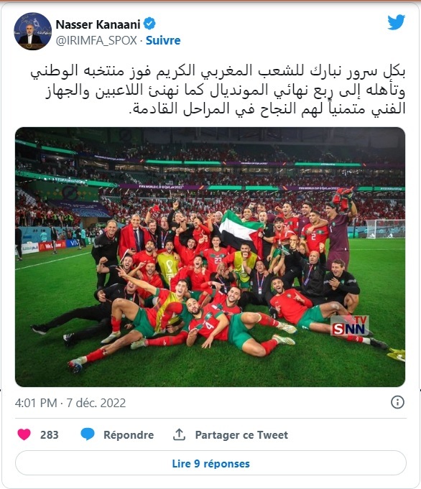The width and height of the screenshot is (421, 489).
Task: Open the tweet timestamp 4:01 PM link
Action: [36, 403]
